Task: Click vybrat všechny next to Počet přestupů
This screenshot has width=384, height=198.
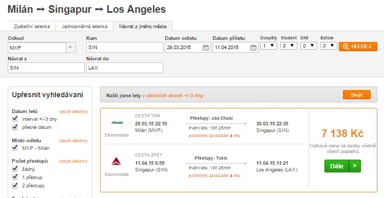Action: tap(73, 161)
